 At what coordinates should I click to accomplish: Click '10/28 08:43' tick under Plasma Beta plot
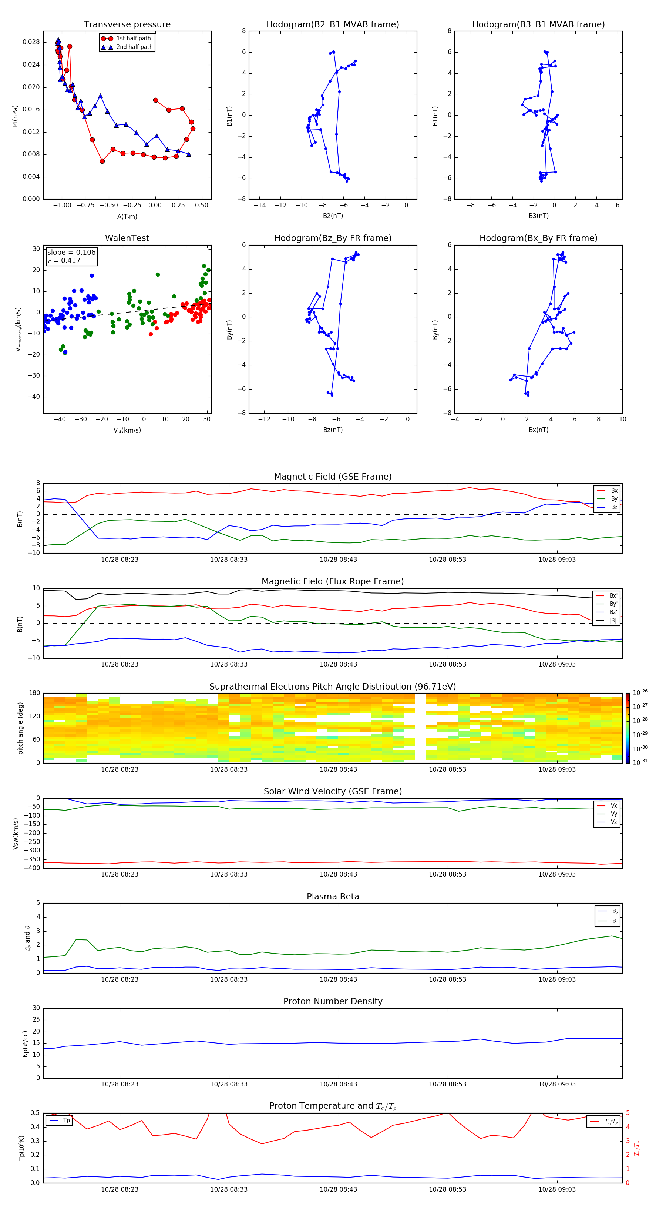click(x=338, y=979)
